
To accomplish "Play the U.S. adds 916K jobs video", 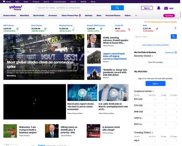I will pos(114,92).
